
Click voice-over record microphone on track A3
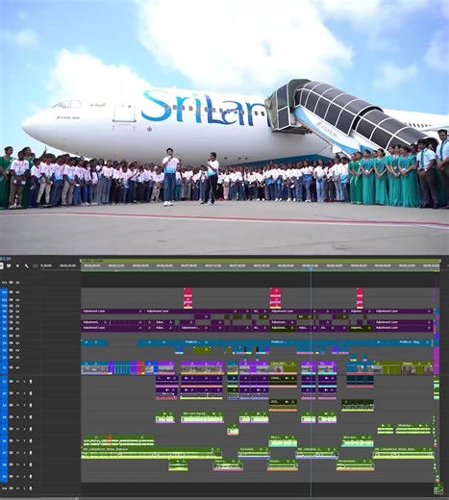[31, 405]
